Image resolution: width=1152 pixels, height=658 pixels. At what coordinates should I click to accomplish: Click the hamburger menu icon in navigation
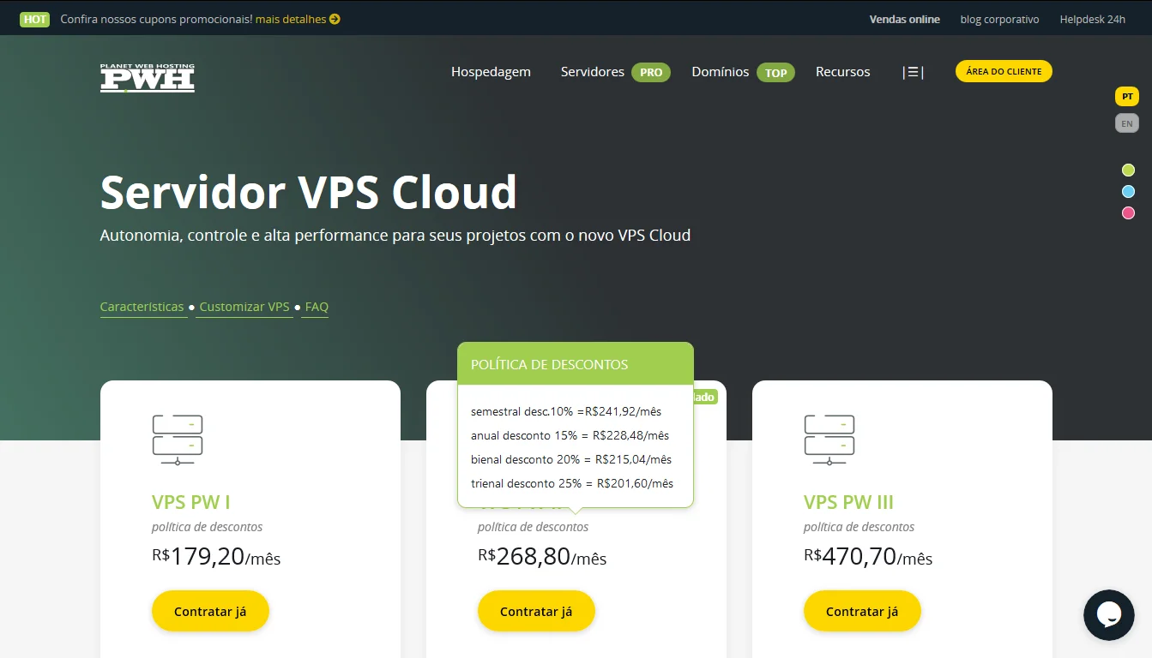pyautogui.click(x=913, y=72)
